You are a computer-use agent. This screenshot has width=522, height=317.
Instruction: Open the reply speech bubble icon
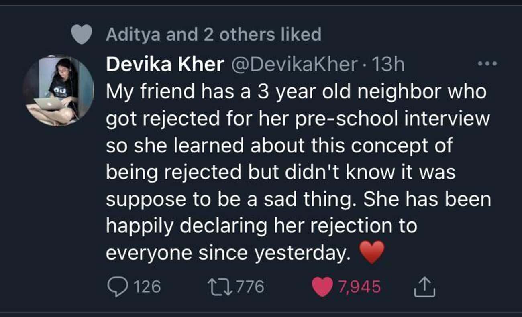coord(117,287)
